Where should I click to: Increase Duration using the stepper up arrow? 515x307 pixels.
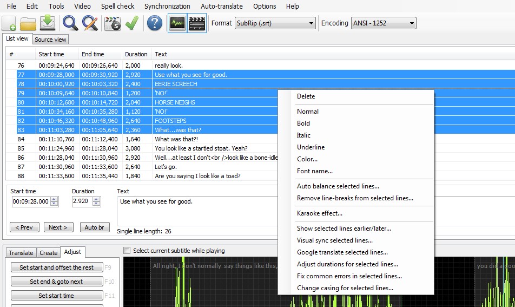coord(96,199)
